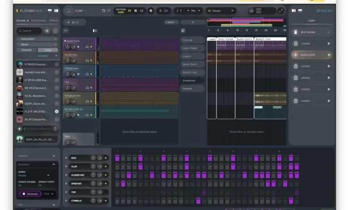This screenshot has width=349, height=210.
Task: Click the automation graph icon above tracks
Action: coord(66,30)
